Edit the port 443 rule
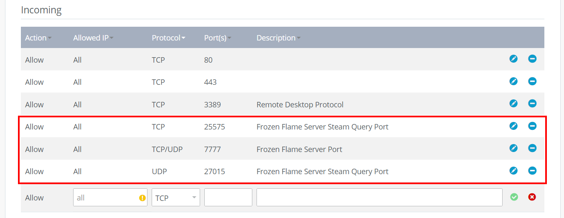The height and width of the screenshot is (218, 564). [x=513, y=81]
